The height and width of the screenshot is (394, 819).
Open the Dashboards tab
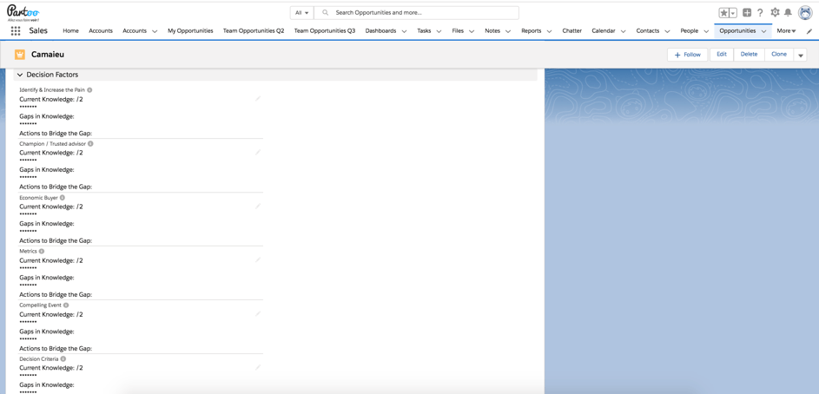click(380, 30)
